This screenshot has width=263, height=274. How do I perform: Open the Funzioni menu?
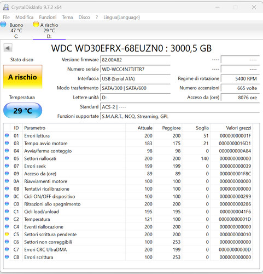click(48, 17)
